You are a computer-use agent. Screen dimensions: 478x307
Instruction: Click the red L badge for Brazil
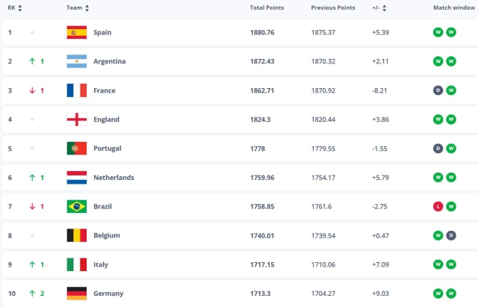pyautogui.click(x=438, y=206)
